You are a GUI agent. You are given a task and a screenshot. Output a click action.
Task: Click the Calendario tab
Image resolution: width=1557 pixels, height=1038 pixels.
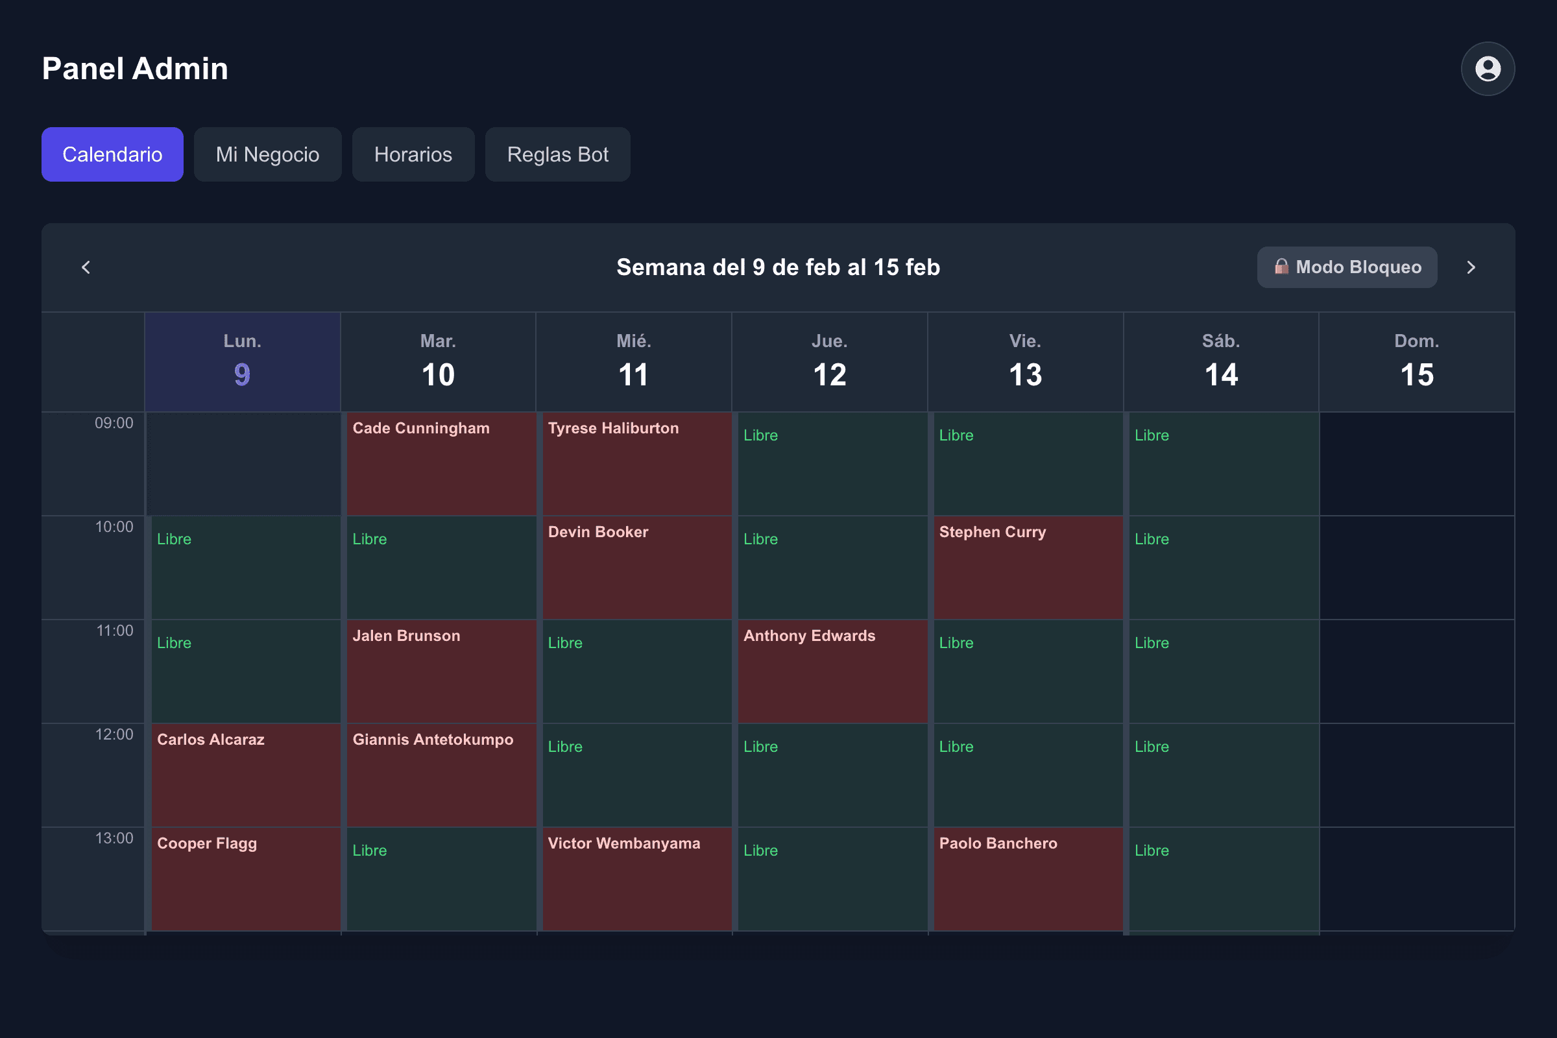[112, 154]
